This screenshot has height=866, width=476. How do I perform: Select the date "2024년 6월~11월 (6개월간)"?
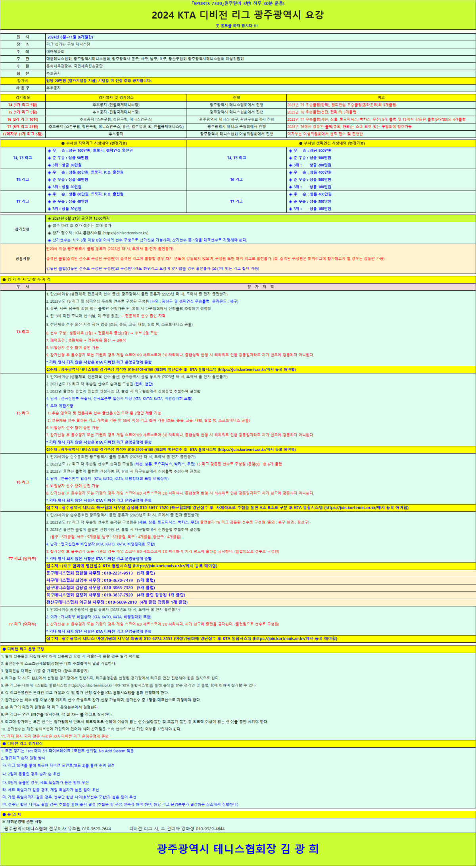tap(70, 37)
